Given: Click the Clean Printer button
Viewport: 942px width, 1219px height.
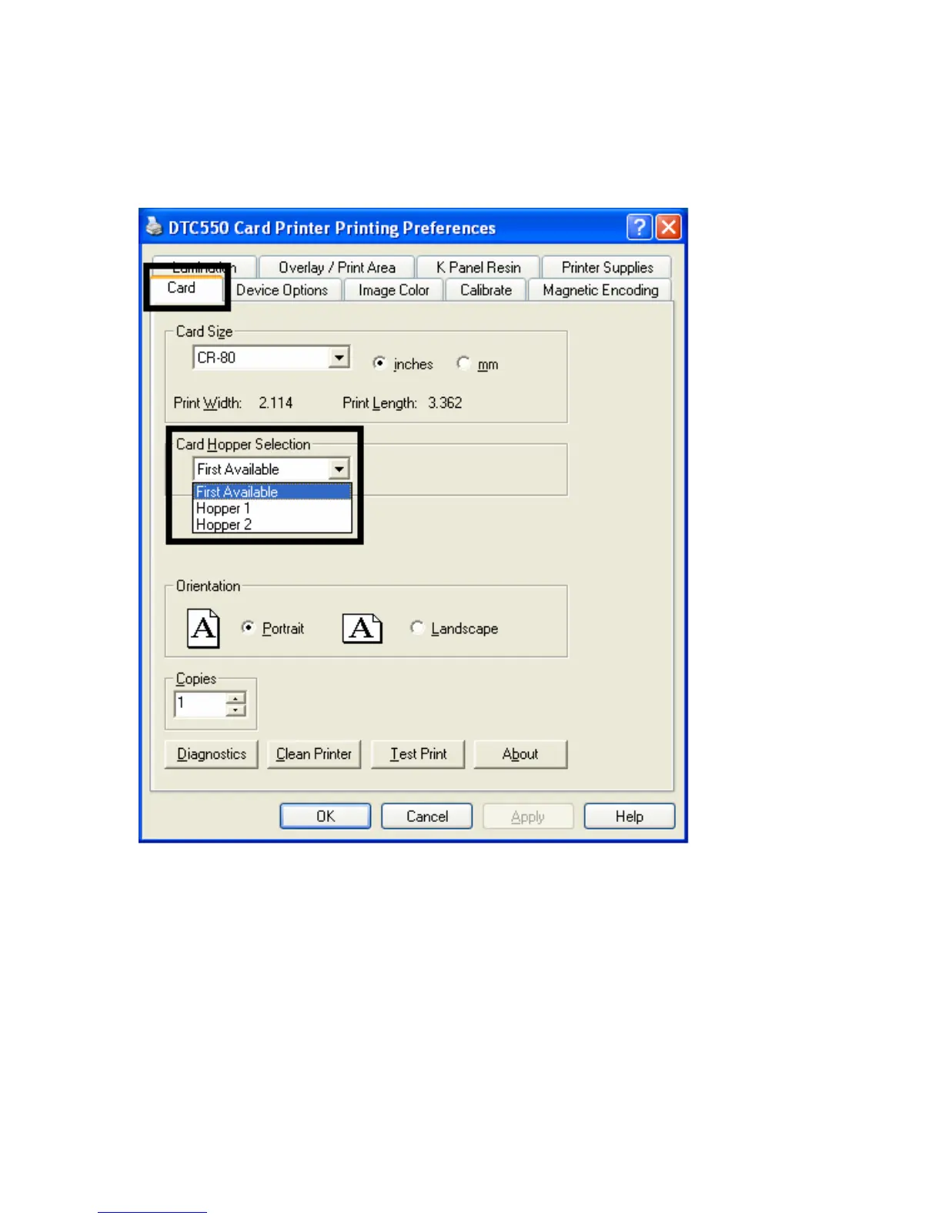Looking at the screenshot, I should 314,754.
